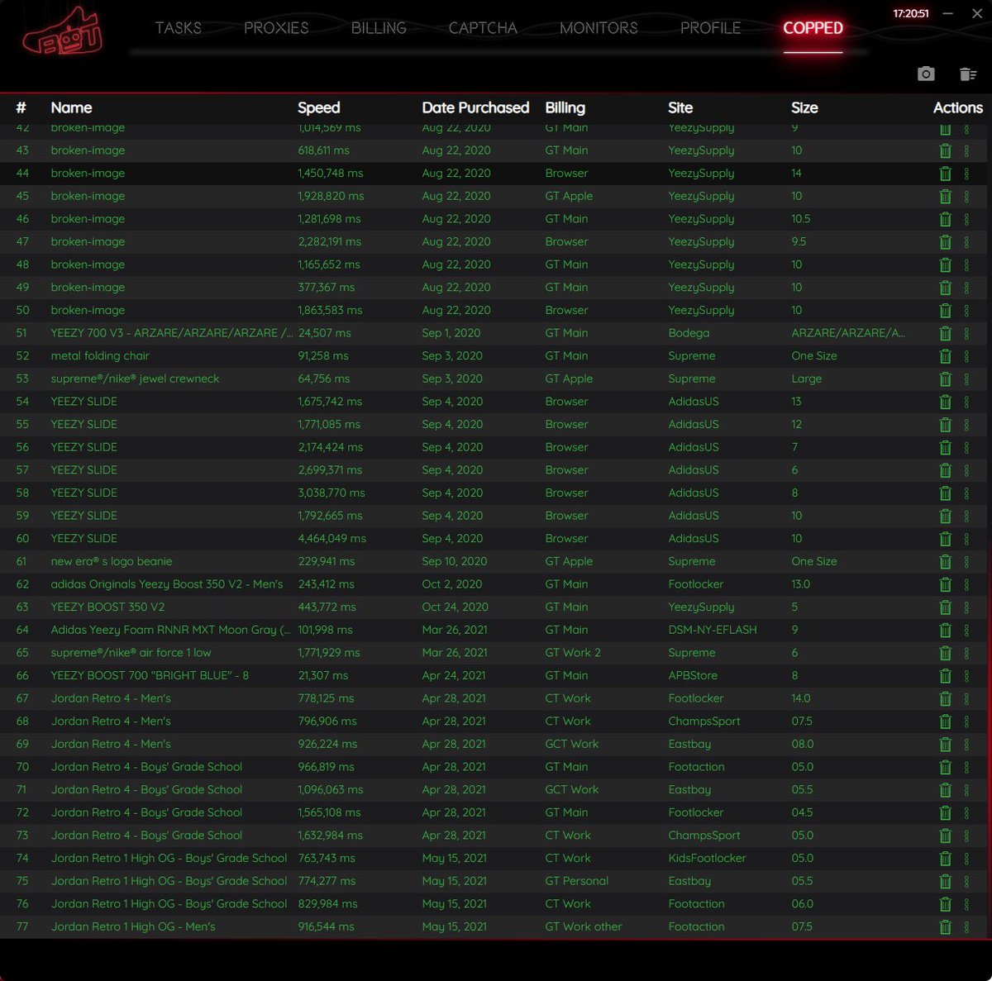
Task: Select the Copped tab
Action: pyautogui.click(x=813, y=28)
